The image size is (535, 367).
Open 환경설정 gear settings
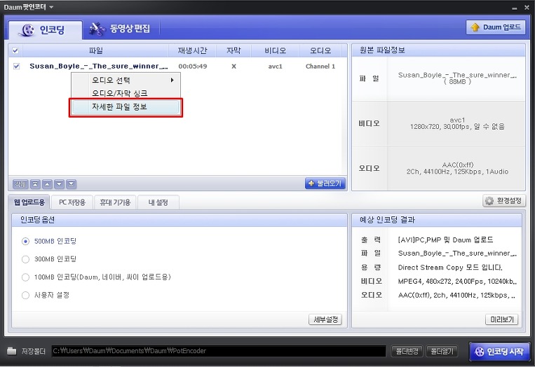[x=503, y=201]
